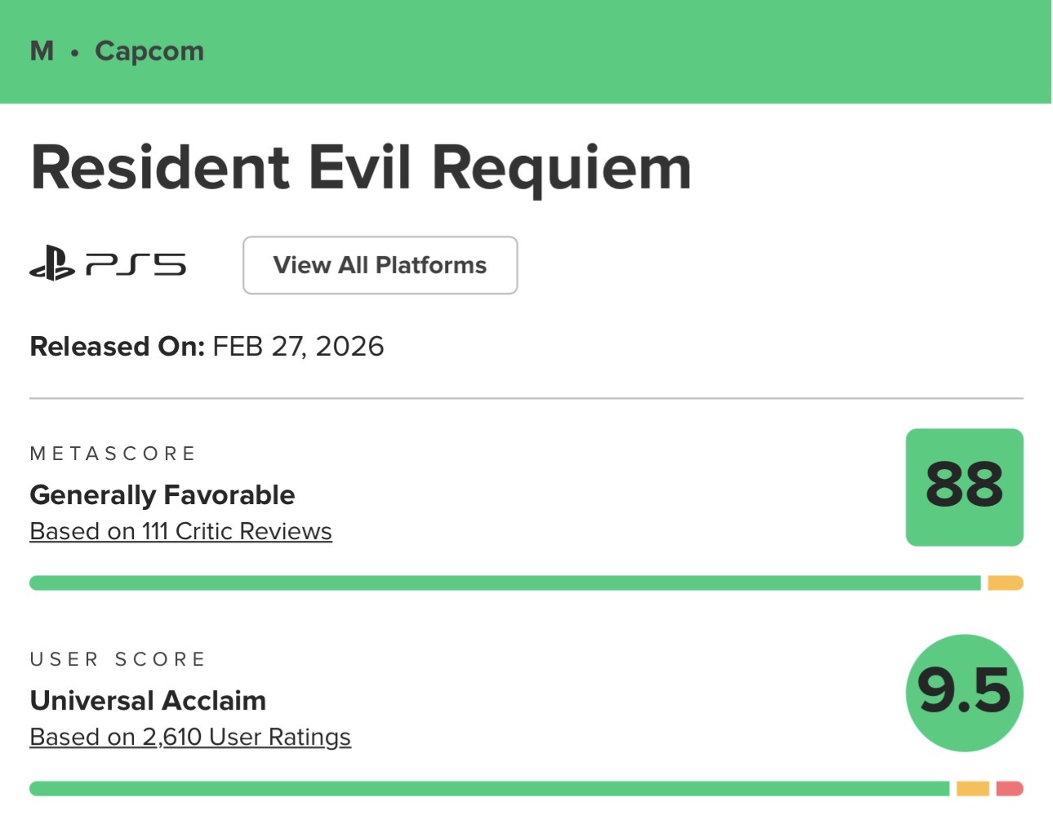Image resolution: width=1053 pixels, height=837 pixels.
Task: Open the 111 Critic Reviews link
Action: click(180, 531)
